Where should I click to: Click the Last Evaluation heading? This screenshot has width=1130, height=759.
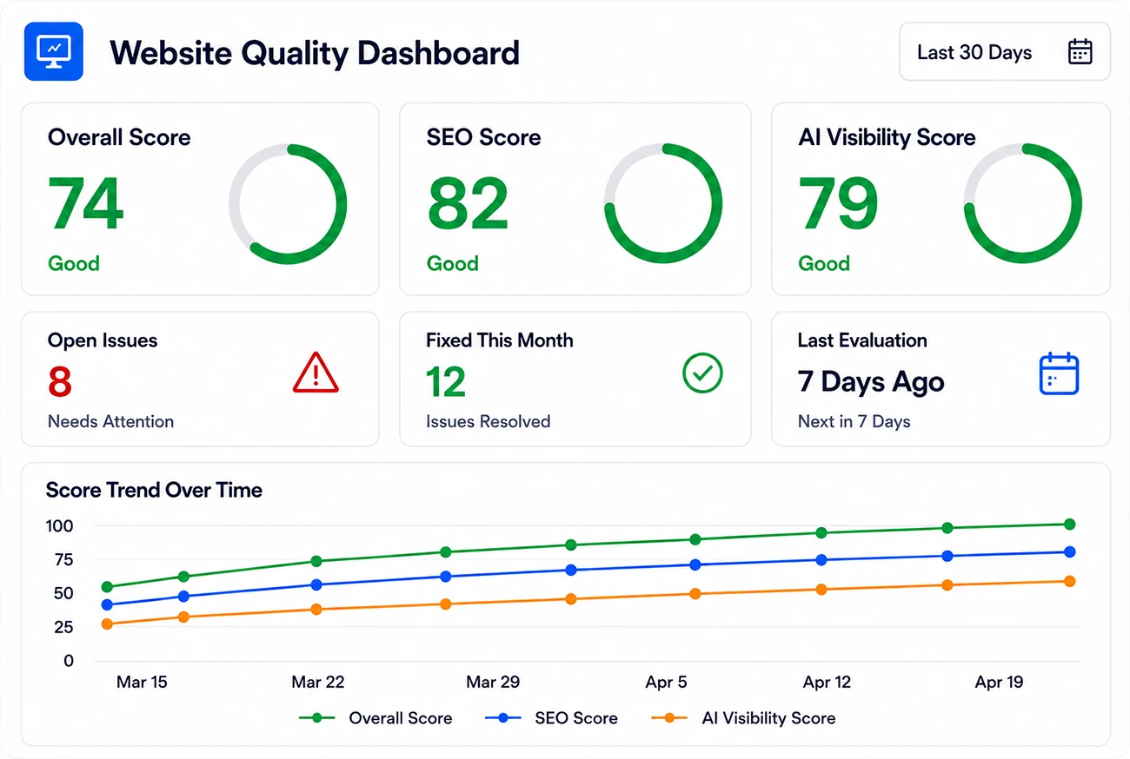862,340
